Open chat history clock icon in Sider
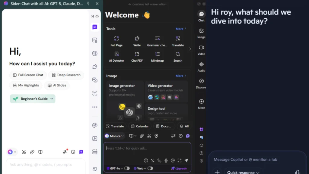 click(x=73, y=152)
